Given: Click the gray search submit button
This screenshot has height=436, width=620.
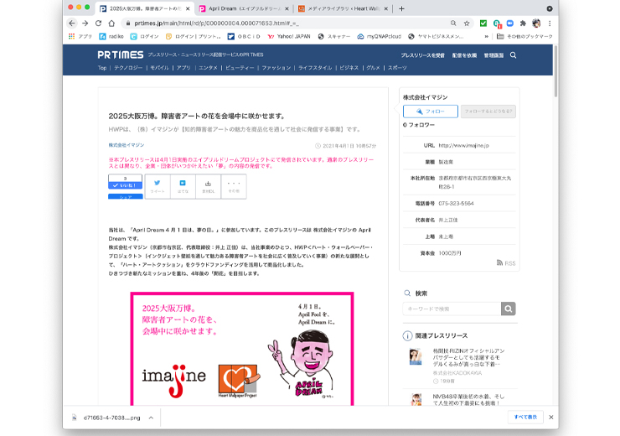Looking at the screenshot, I should [508, 309].
